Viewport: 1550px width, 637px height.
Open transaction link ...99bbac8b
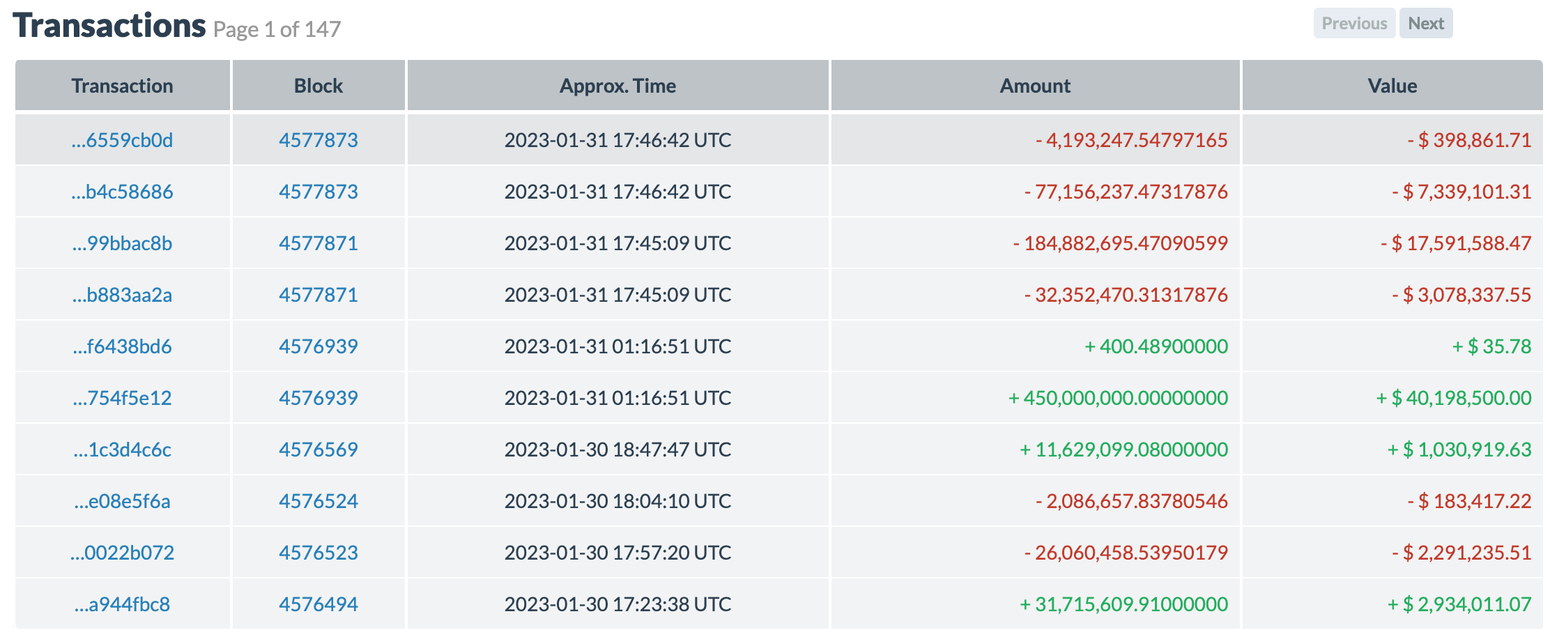[x=122, y=243]
